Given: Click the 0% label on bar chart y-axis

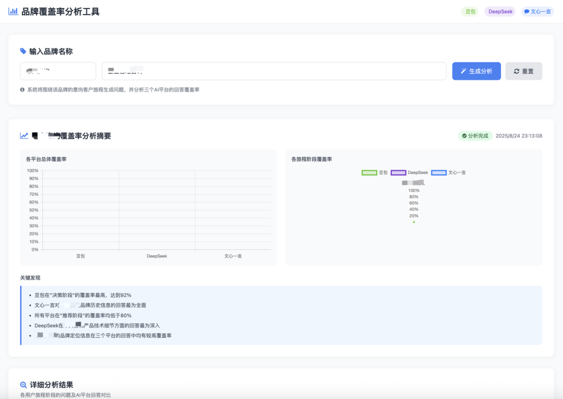Looking at the screenshot, I should tap(35, 250).
